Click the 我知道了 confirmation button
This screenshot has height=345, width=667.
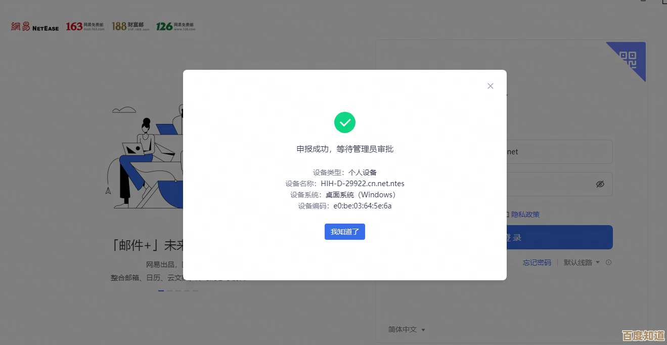point(344,232)
